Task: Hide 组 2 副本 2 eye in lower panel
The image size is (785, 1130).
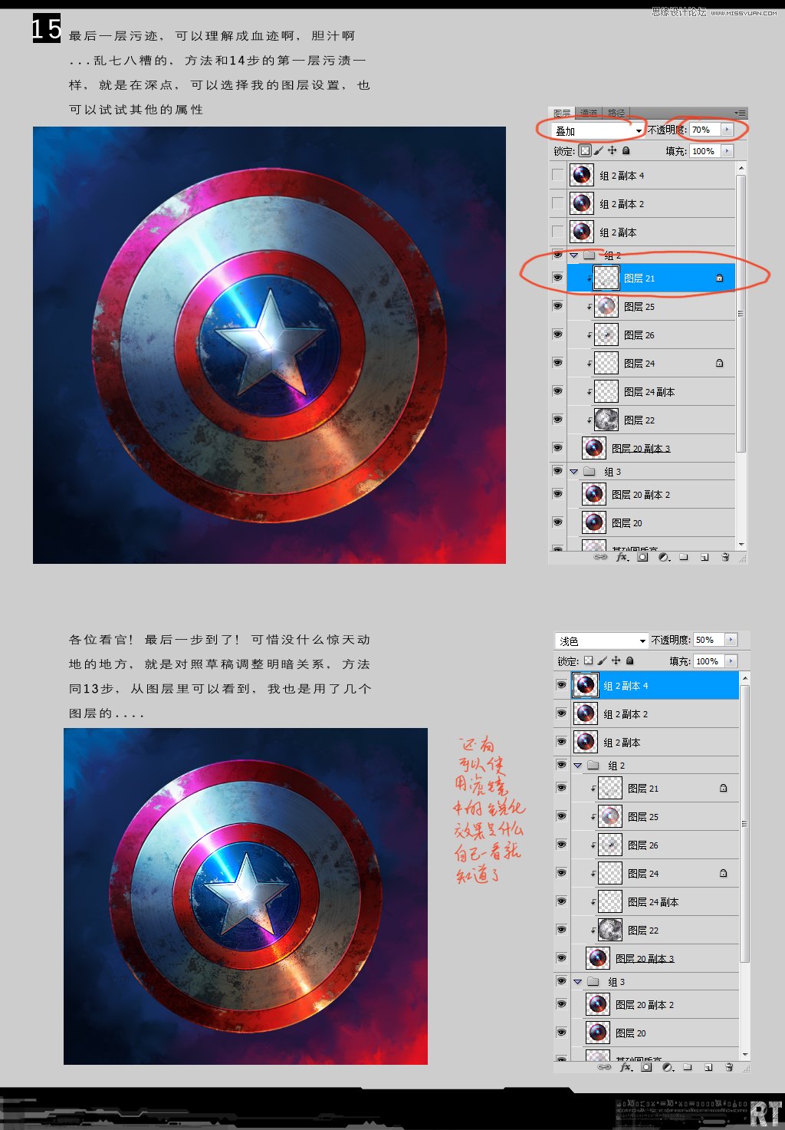Action: [561, 713]
